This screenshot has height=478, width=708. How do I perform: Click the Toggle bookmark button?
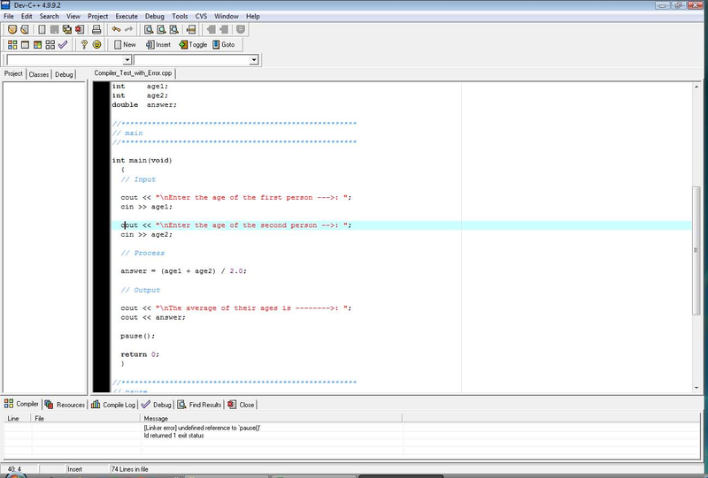pyautogui.click(x=193, y=45)
